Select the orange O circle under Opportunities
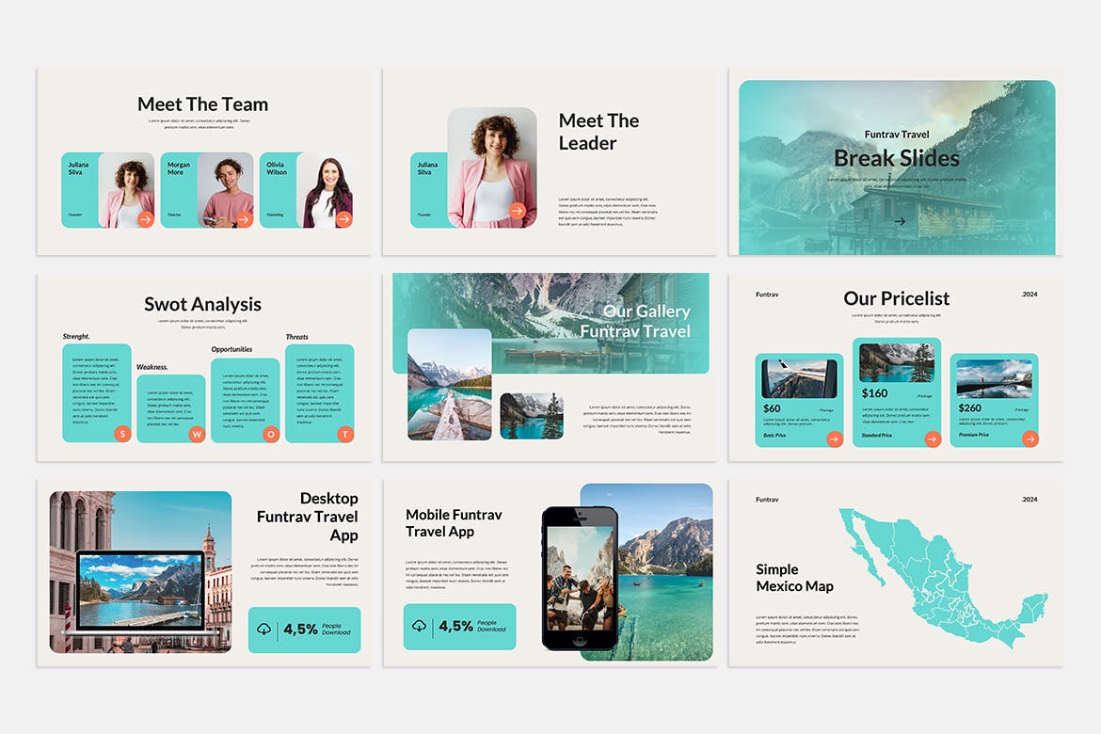The height and width of the screenshot is (734, 1101). pyautogui.click(x=271, y=434)
